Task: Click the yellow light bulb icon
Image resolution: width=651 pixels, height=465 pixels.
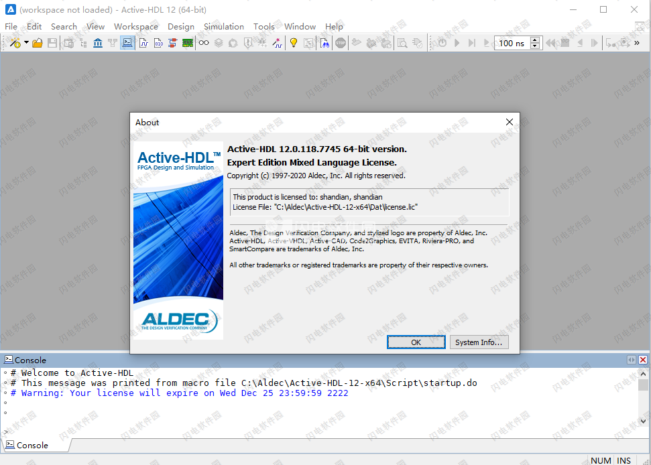Action: [x=294, y=43]
